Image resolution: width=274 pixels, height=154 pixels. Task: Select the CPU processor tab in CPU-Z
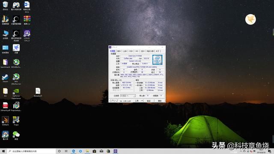113,51
